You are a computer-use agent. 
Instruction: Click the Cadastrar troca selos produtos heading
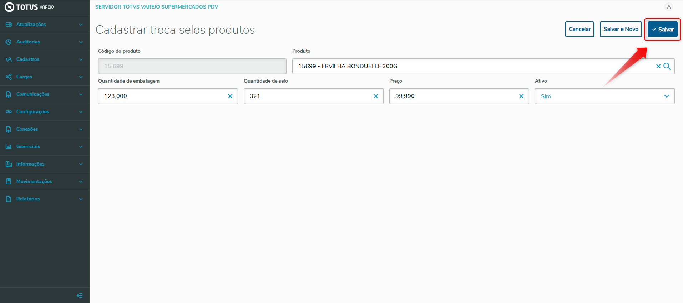pyautogui.click(x=175, y=30)
